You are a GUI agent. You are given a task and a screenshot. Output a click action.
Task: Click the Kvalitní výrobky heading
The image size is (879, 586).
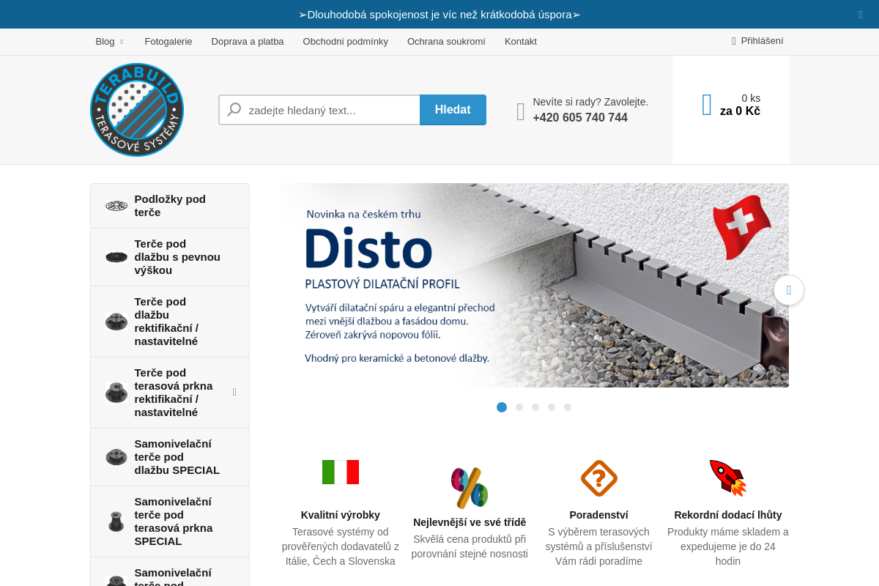coord(341,515)
